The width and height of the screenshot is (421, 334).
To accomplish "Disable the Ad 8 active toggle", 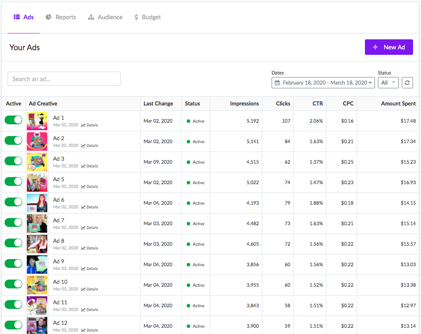I will [x=13, y=243].
